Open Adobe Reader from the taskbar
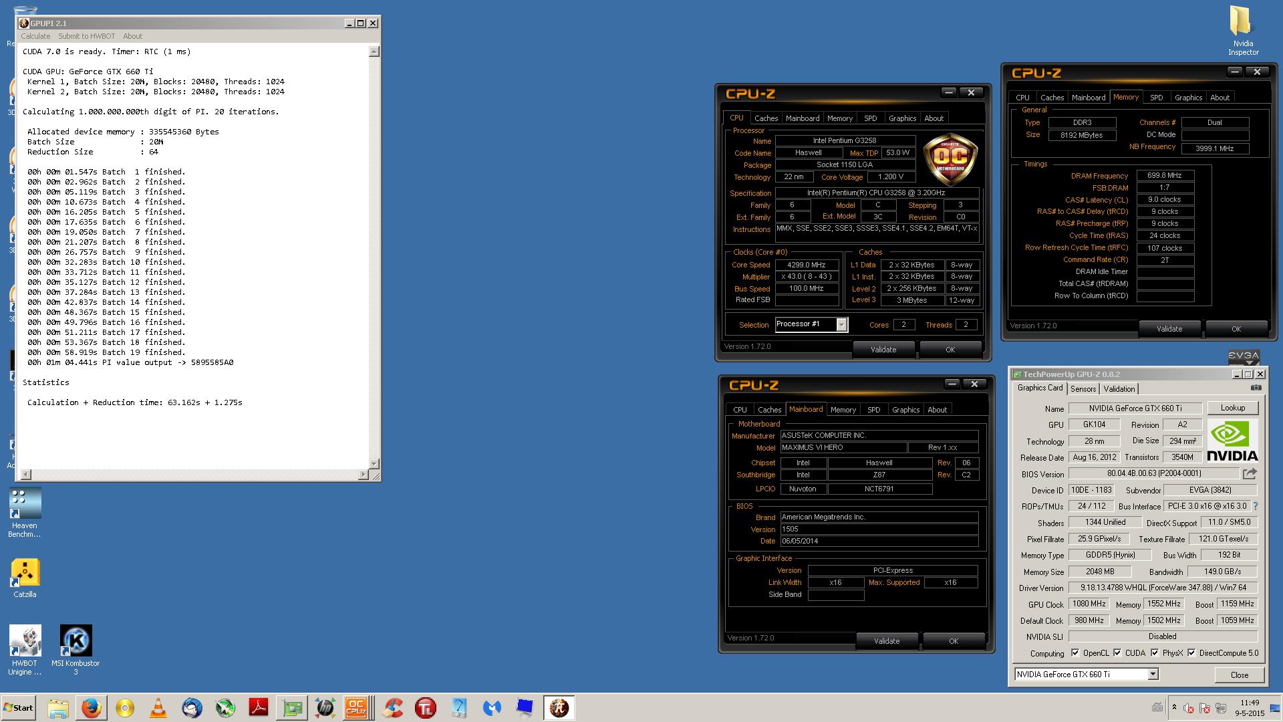The height and width of the screenshot is (722, 1283). (x=259, y=707)
